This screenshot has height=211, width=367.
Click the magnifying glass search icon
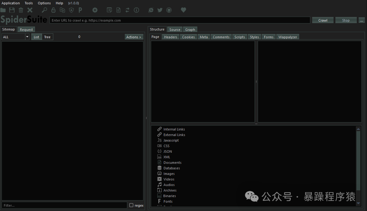tap(45, 10)
